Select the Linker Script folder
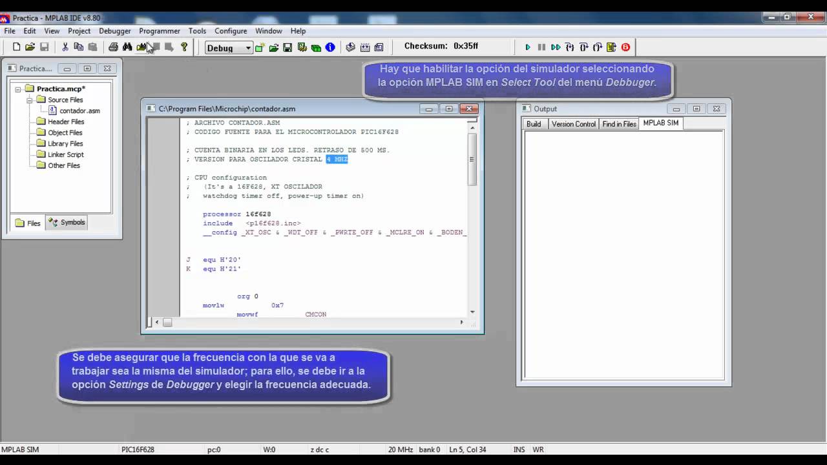This screenshot has height=465, width=827. pos(60,155)
